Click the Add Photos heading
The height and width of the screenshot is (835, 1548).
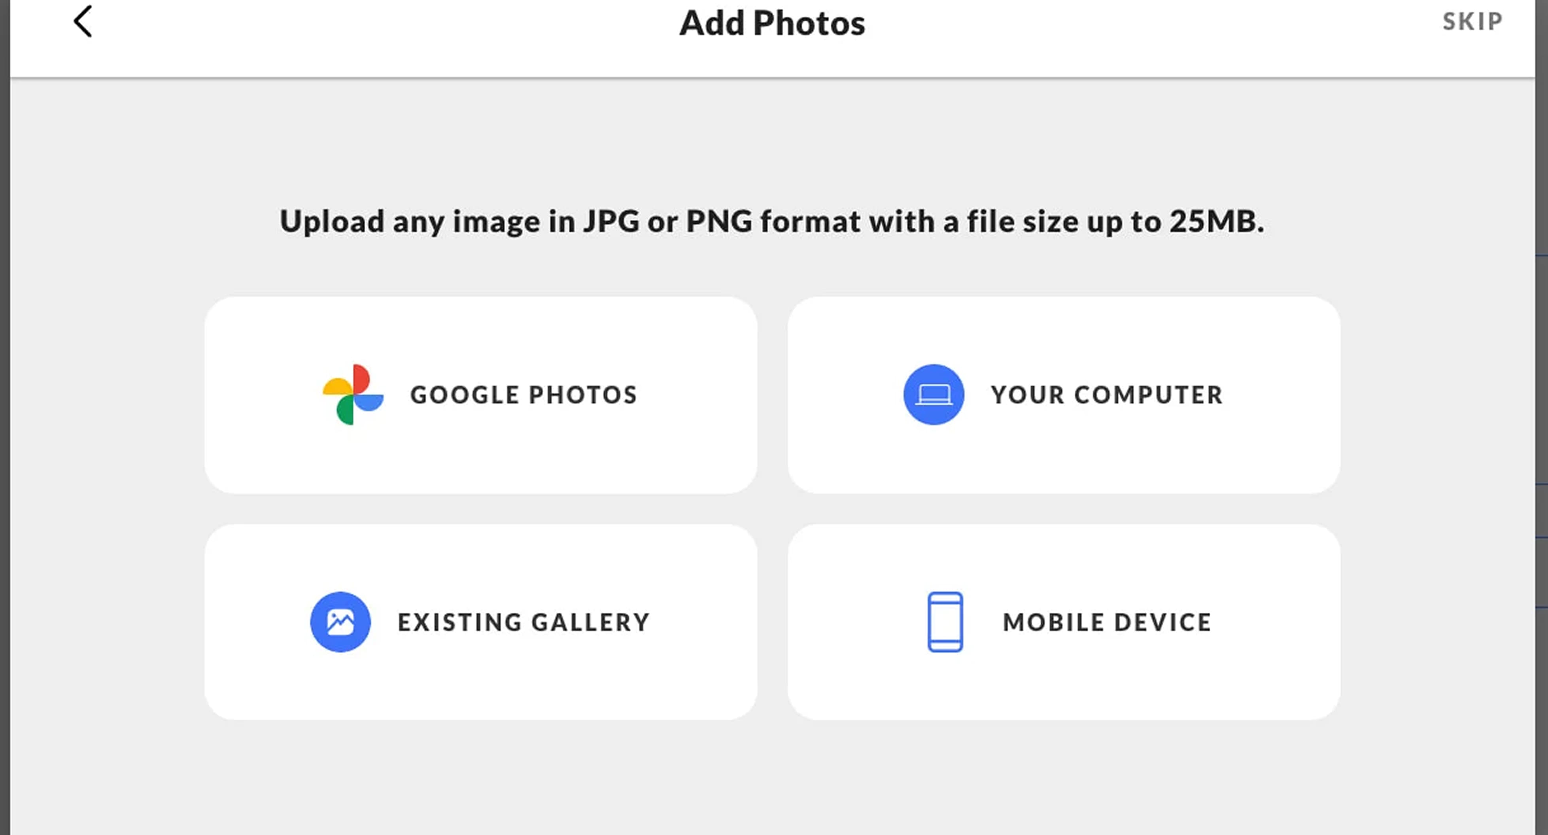click(x=772, y=23)
